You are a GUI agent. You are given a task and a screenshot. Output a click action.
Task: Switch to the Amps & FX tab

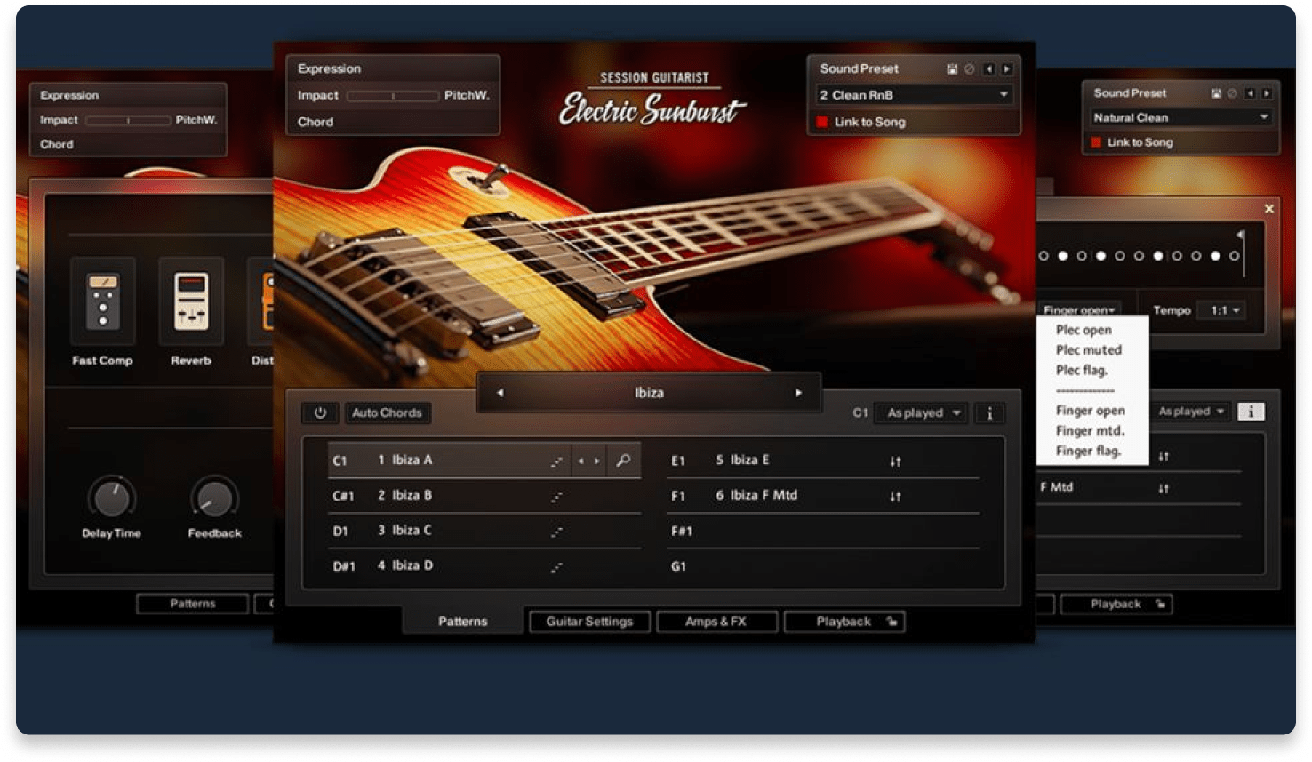(716, 621)
